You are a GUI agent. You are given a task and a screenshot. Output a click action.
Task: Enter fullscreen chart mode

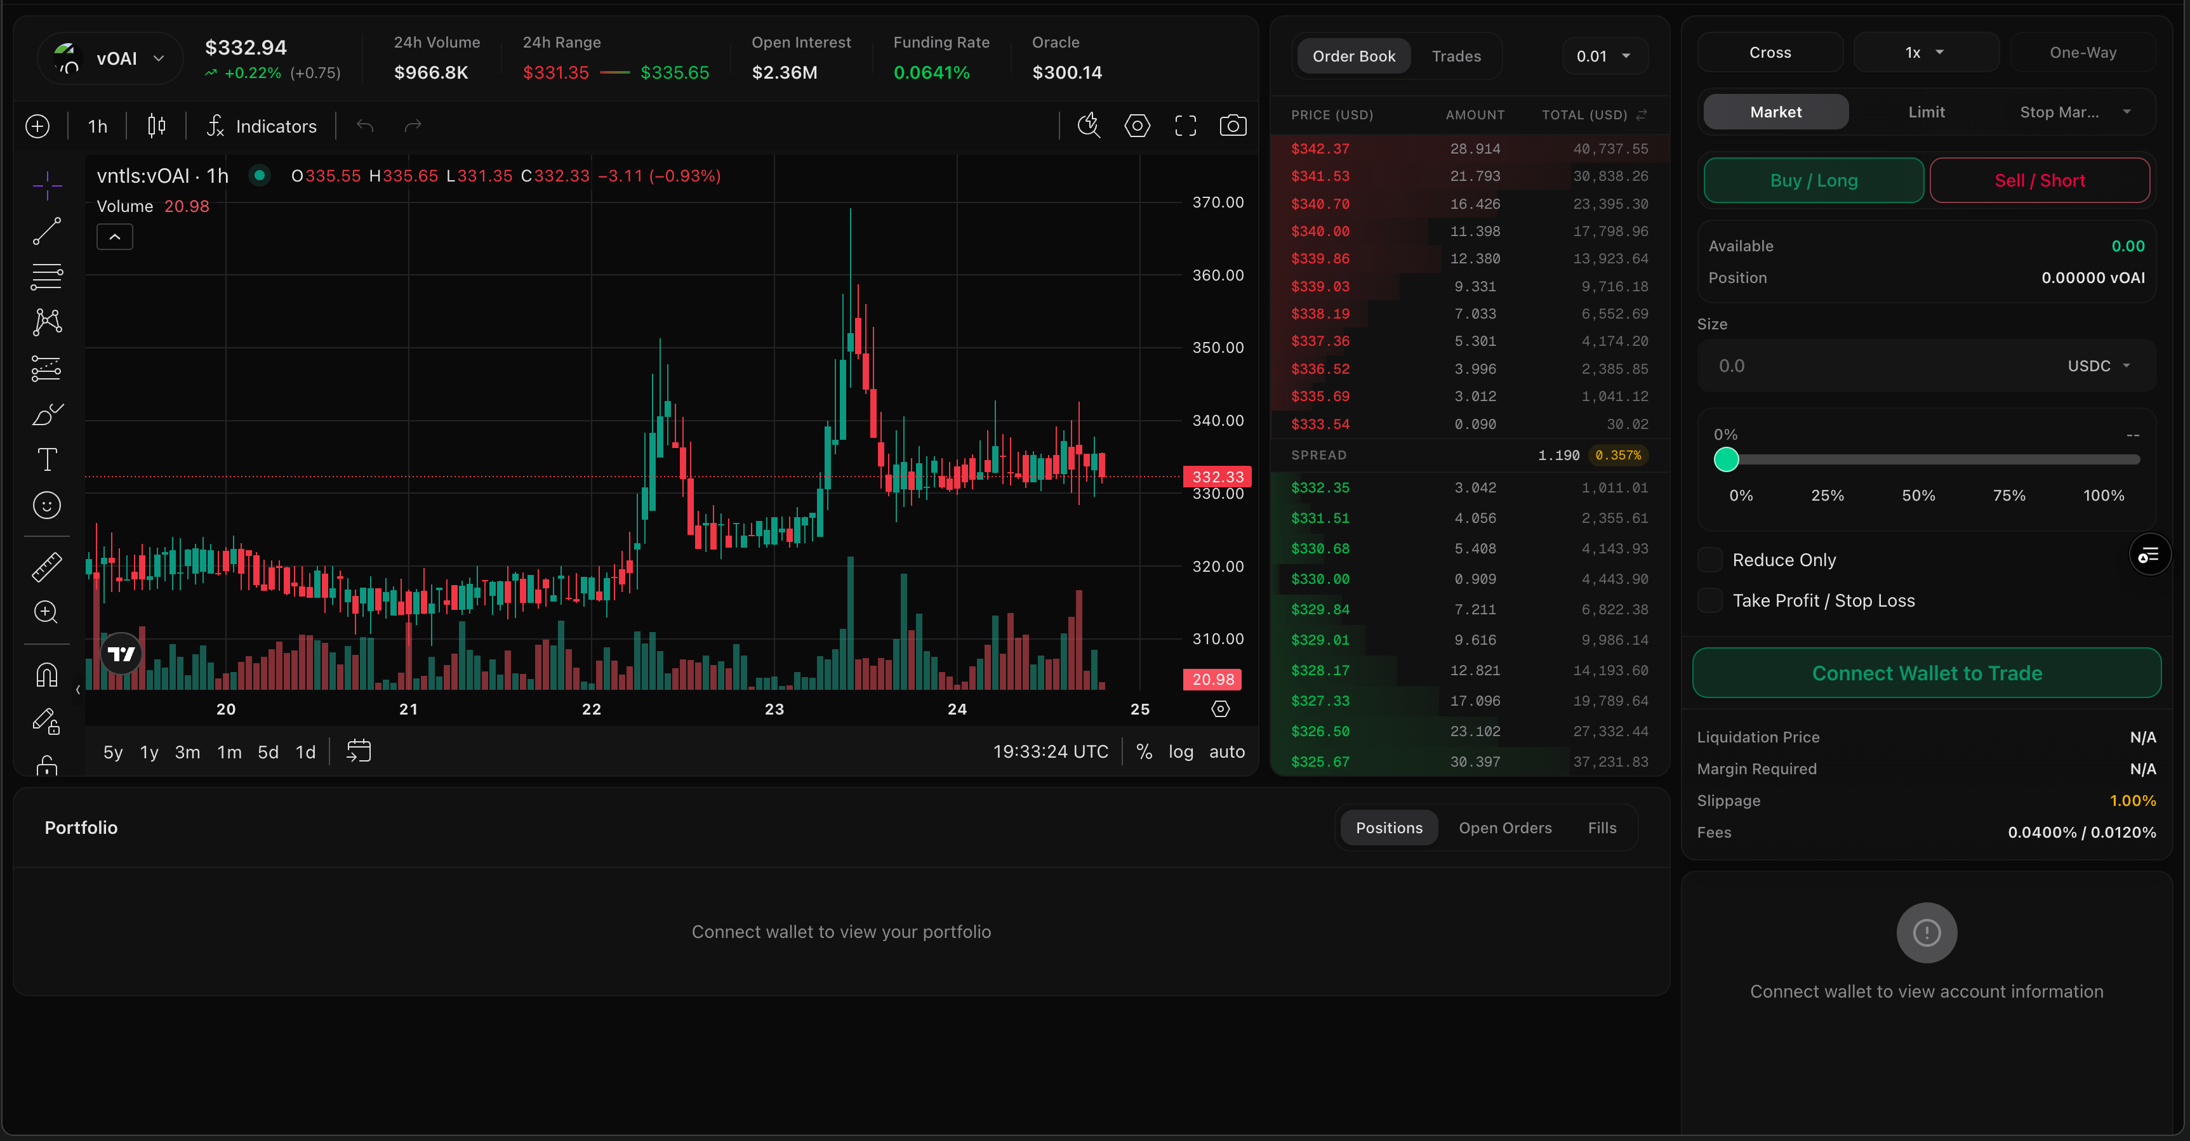click(1185, 126)
